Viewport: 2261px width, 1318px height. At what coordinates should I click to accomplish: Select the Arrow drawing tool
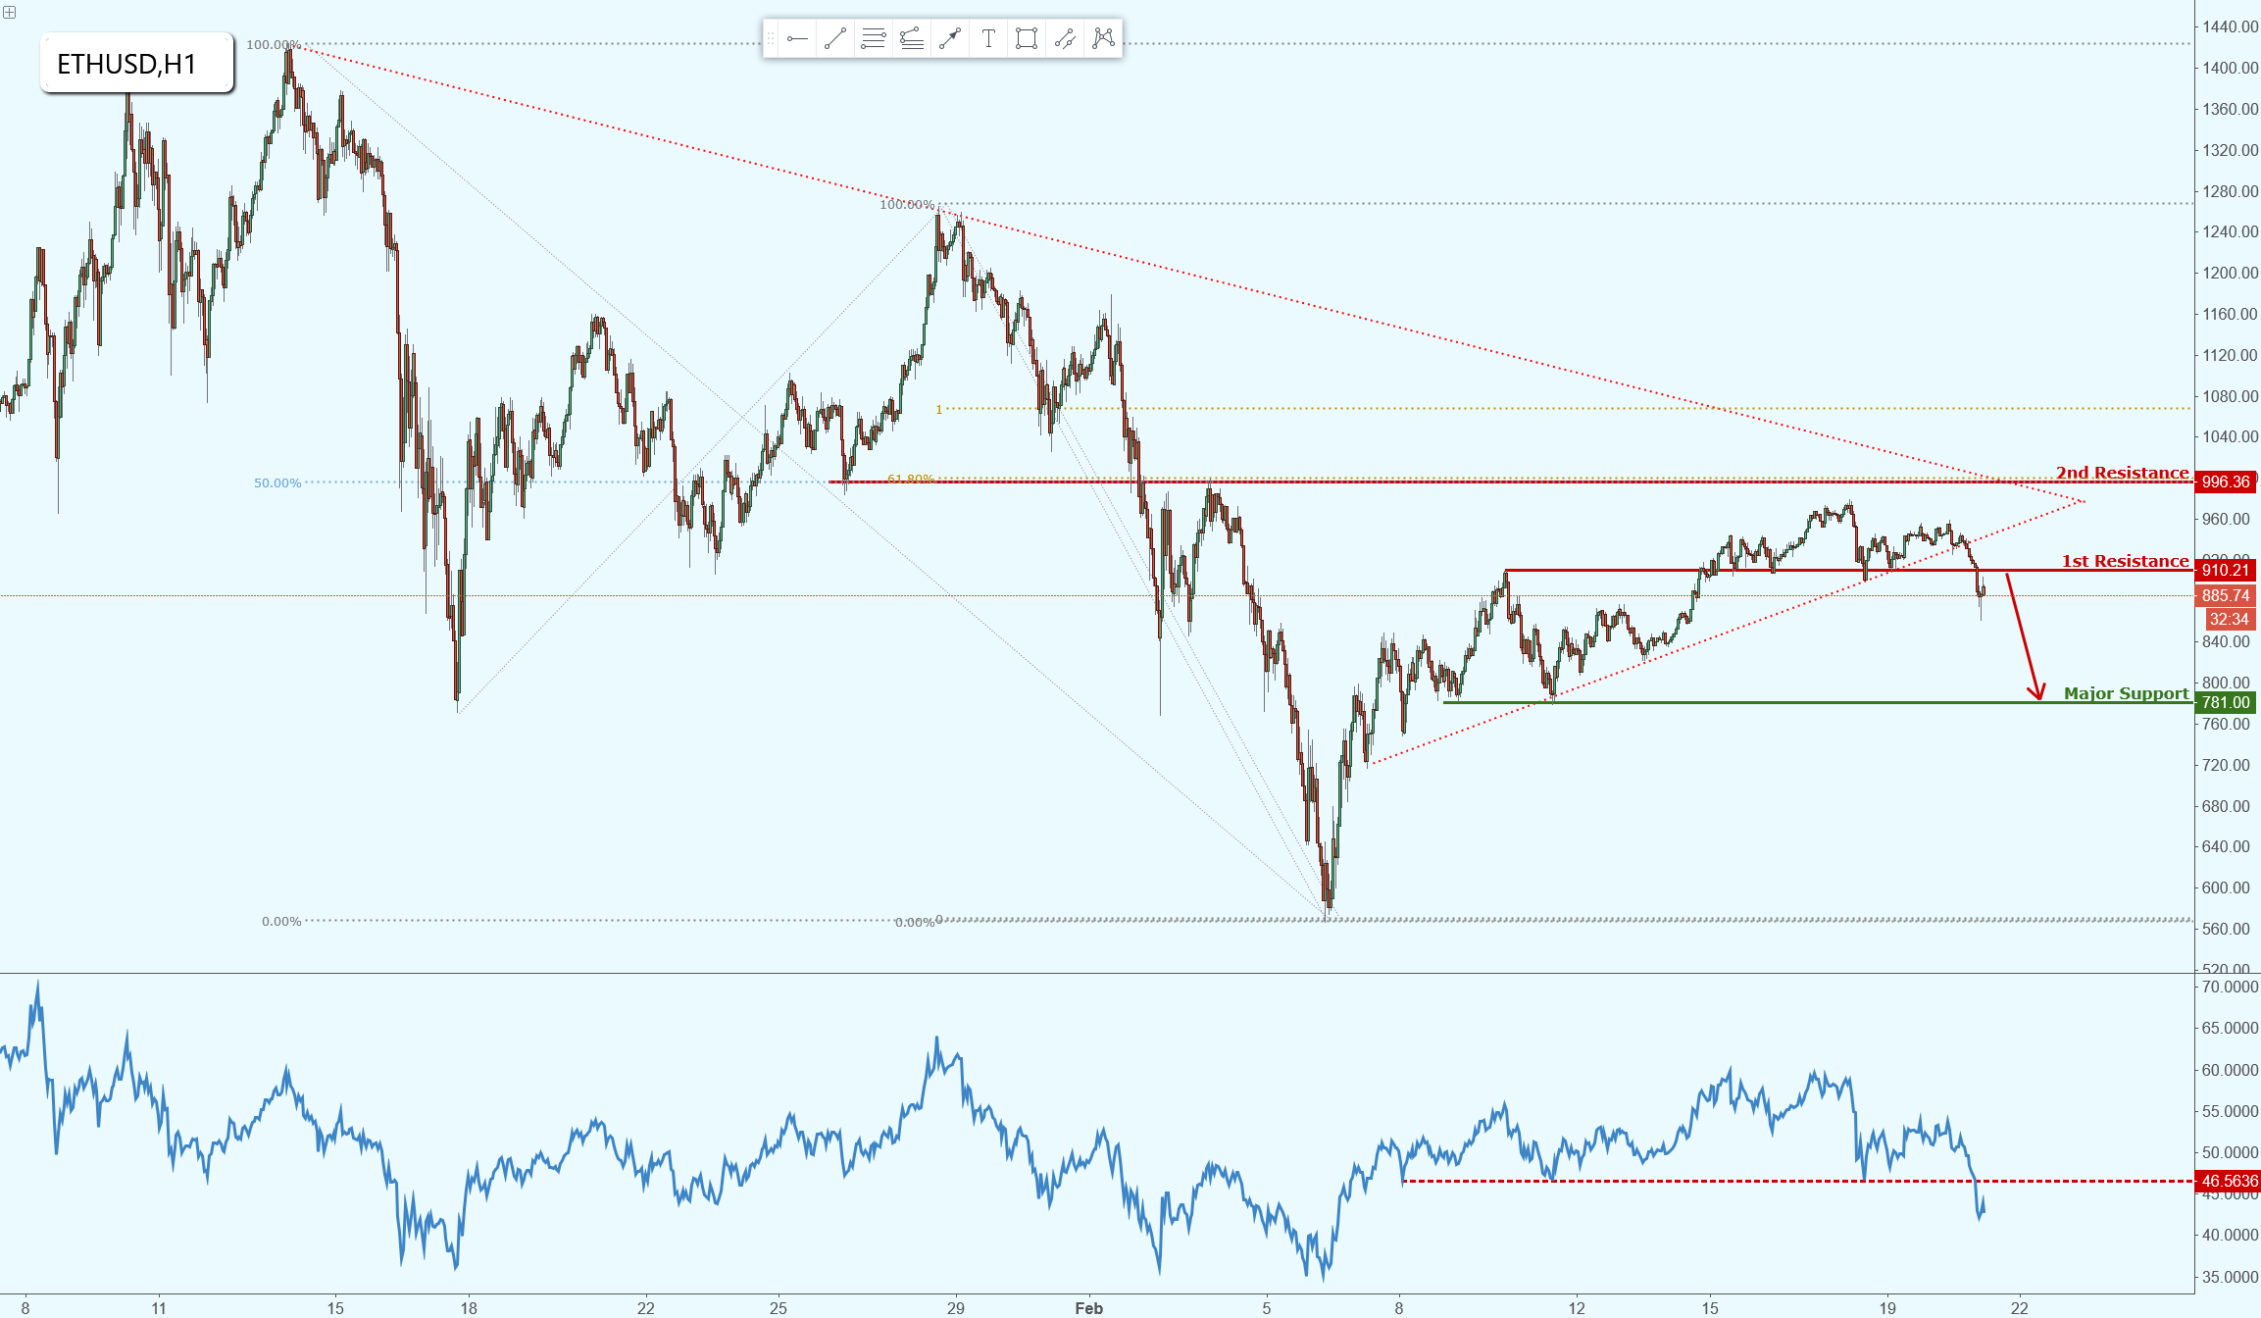tap(950, 39)
